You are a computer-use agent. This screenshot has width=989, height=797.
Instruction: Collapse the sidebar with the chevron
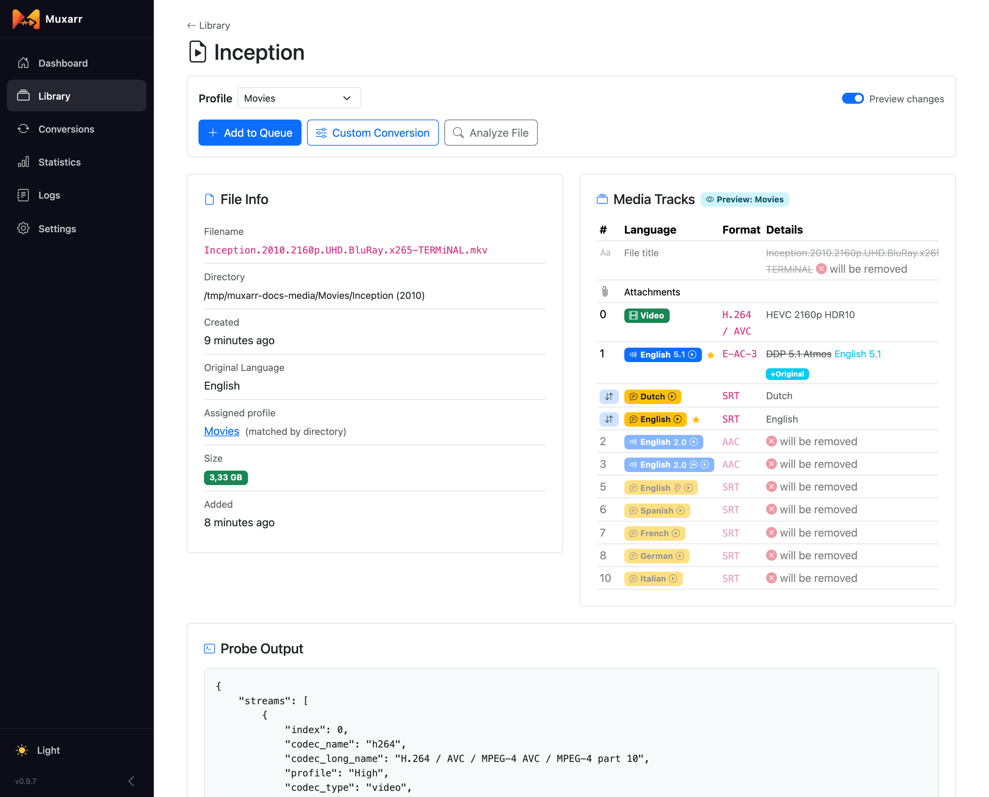point(132,781)
